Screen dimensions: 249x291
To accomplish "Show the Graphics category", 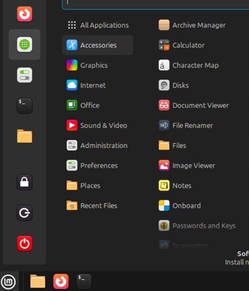I will pyautogui.click(x=97, y=65).
